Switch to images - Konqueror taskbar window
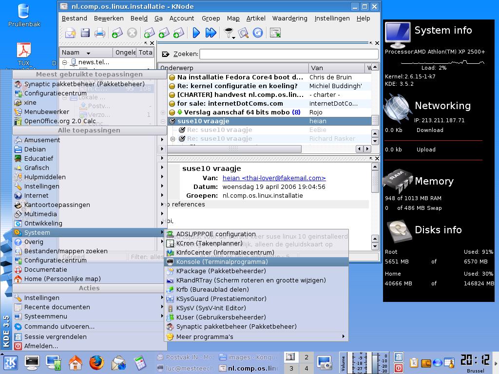The height and width of the screenshot is (374, 499). (x=248, y=357)
